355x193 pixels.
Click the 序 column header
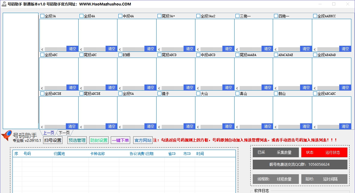(16, 154)
